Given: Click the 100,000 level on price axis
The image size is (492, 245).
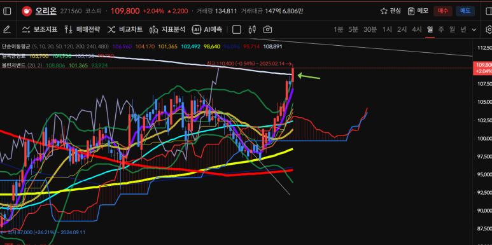Looking at the screenshot, I should point(484,138).
